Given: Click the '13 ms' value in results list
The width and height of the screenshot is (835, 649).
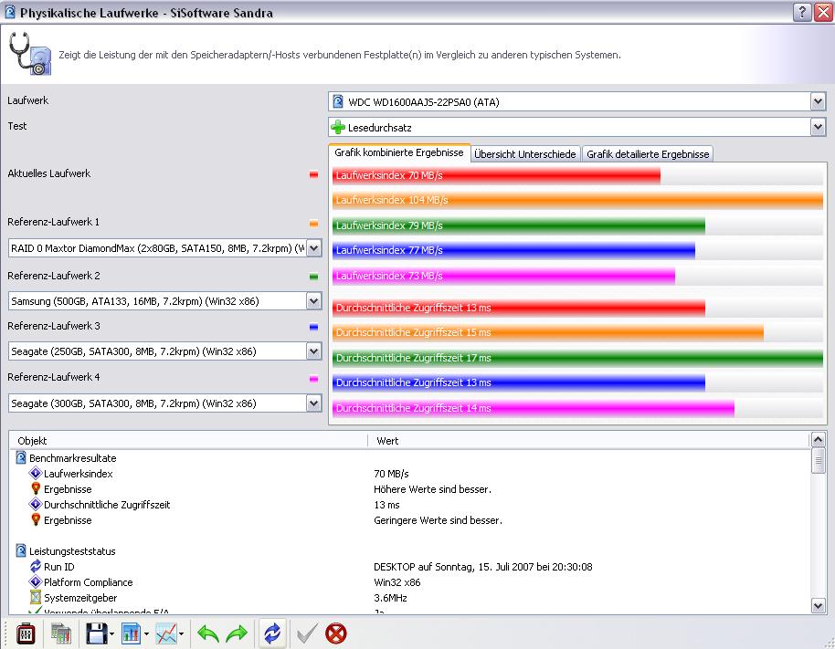Looking at the screenshot, I should pyautogui.click(x=386, y=504).
